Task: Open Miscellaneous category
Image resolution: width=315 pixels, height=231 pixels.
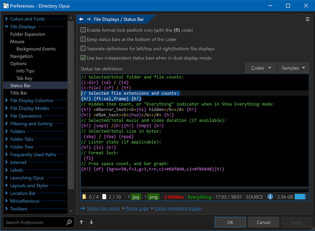Action: [25, 201]
